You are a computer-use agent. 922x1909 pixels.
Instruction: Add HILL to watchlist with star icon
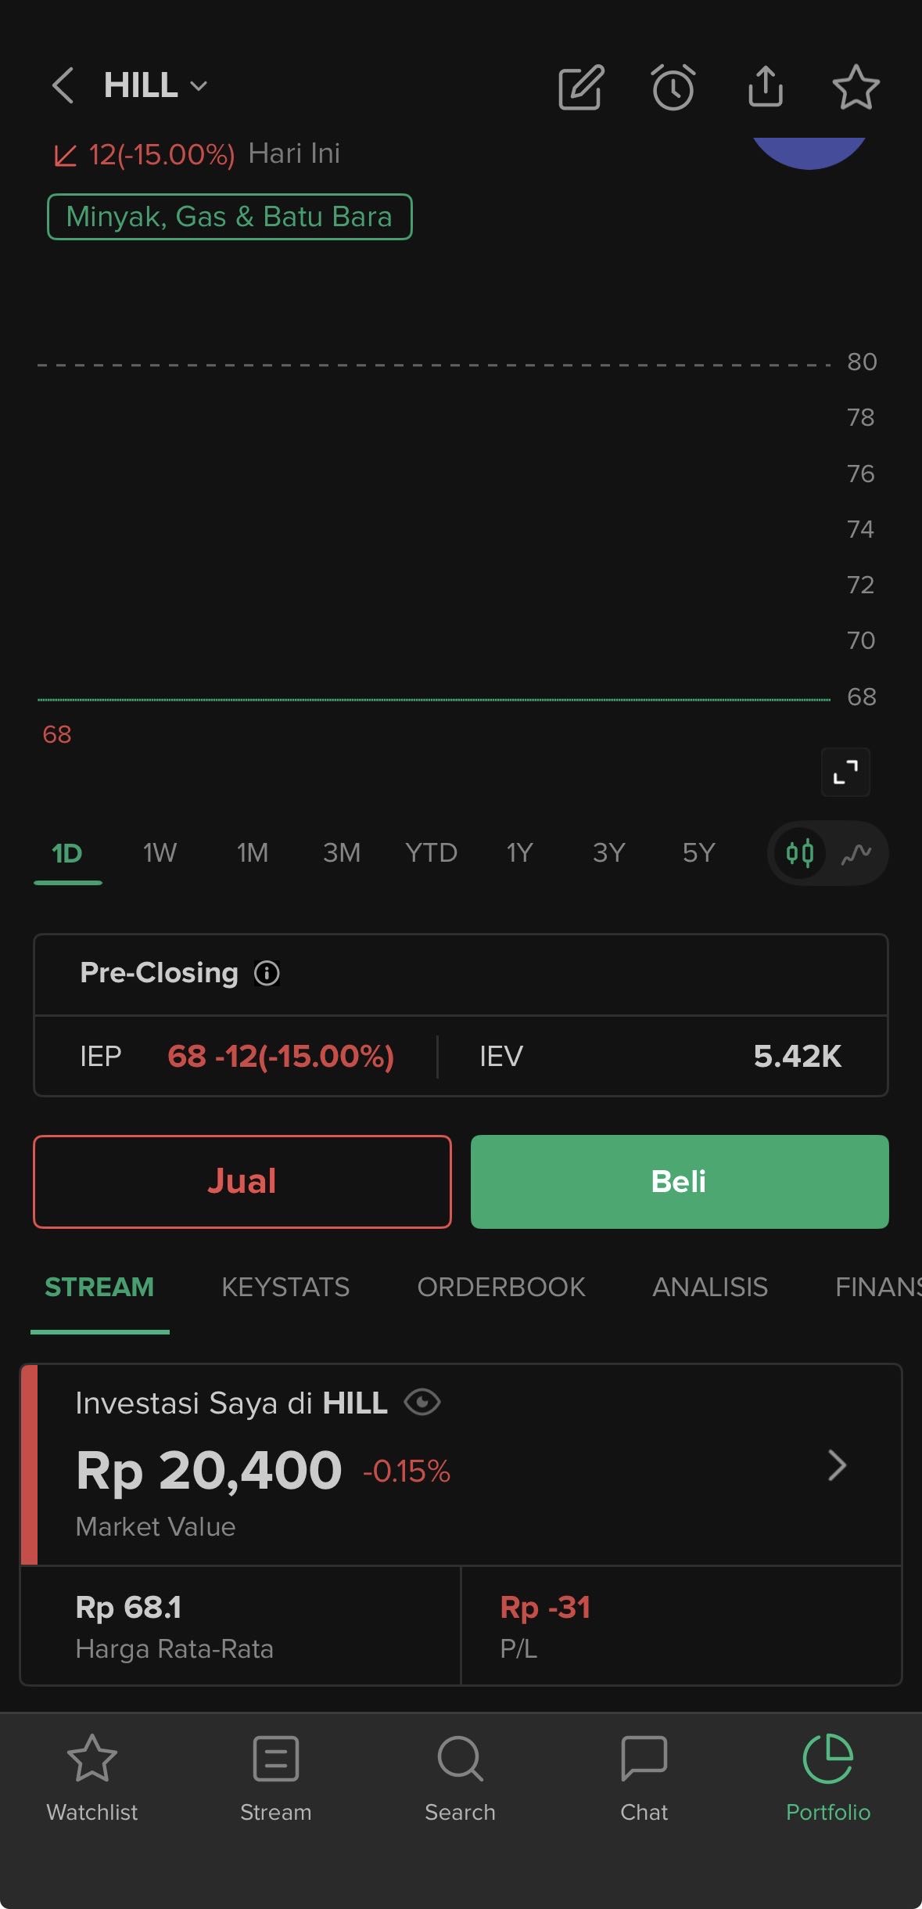[856, 87]
